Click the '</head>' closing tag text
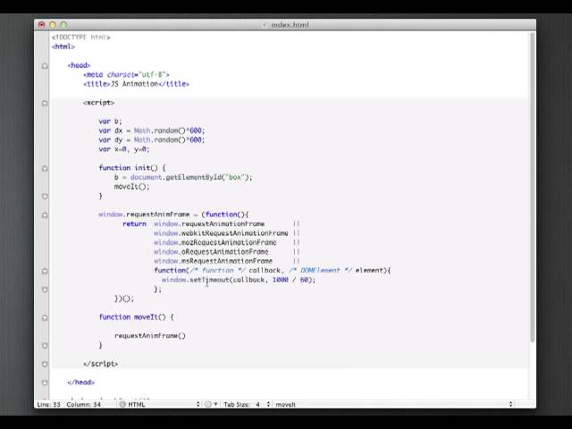 pyautogui.click(x=80, y=383)
